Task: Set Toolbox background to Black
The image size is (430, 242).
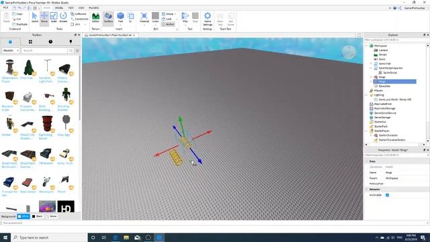Action: [x=38, y=216]
